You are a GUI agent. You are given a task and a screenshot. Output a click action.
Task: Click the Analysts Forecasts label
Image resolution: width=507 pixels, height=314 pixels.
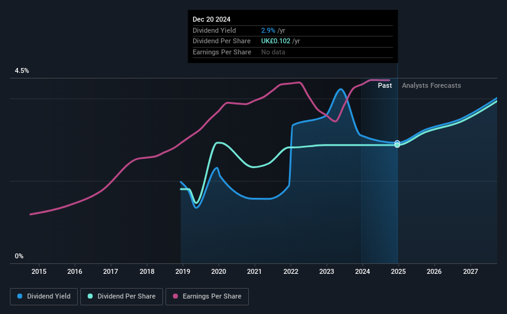click(x=431, y=85)
